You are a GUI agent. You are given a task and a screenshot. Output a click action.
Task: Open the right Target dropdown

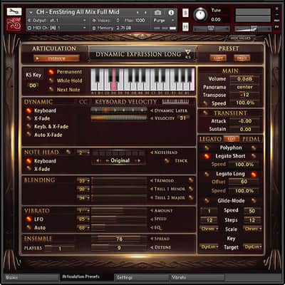pos(253,247)
